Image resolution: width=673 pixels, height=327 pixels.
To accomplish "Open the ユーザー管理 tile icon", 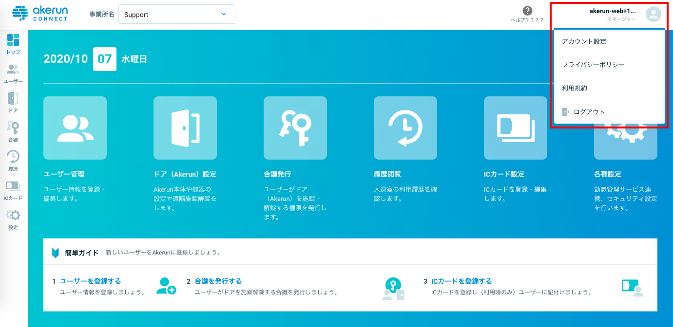I will pos(75,128).
